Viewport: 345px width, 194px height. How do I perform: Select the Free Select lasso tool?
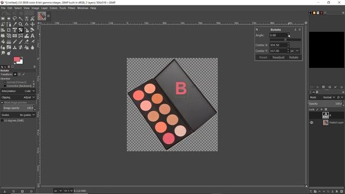(x=15, y=19)
